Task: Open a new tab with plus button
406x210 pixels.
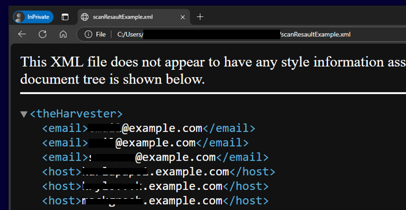Action: pos(200,17)
